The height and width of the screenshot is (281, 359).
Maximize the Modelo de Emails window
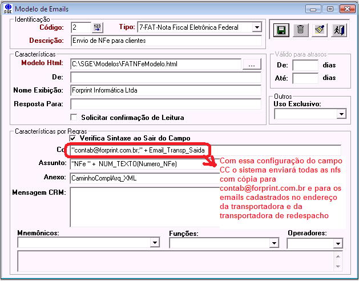pos(329,9)
